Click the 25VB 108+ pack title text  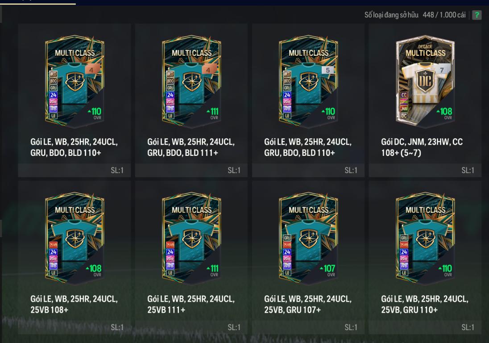pyautogui.click(x=74, y=304)
